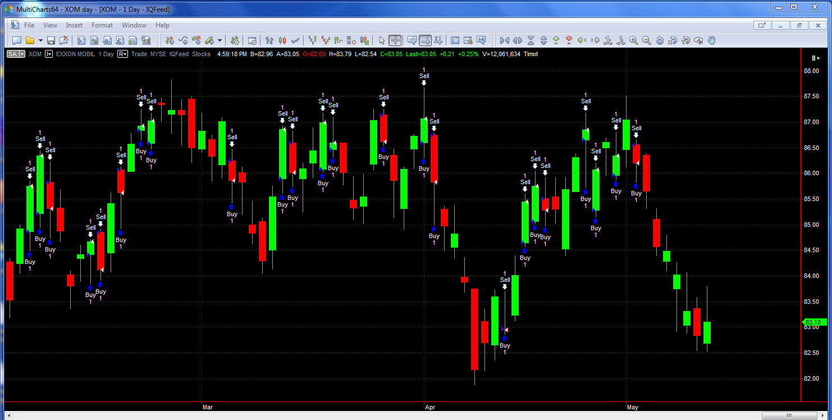Open the Window menu
This screenshot has height=420, width=832.
tap(134, 25)
